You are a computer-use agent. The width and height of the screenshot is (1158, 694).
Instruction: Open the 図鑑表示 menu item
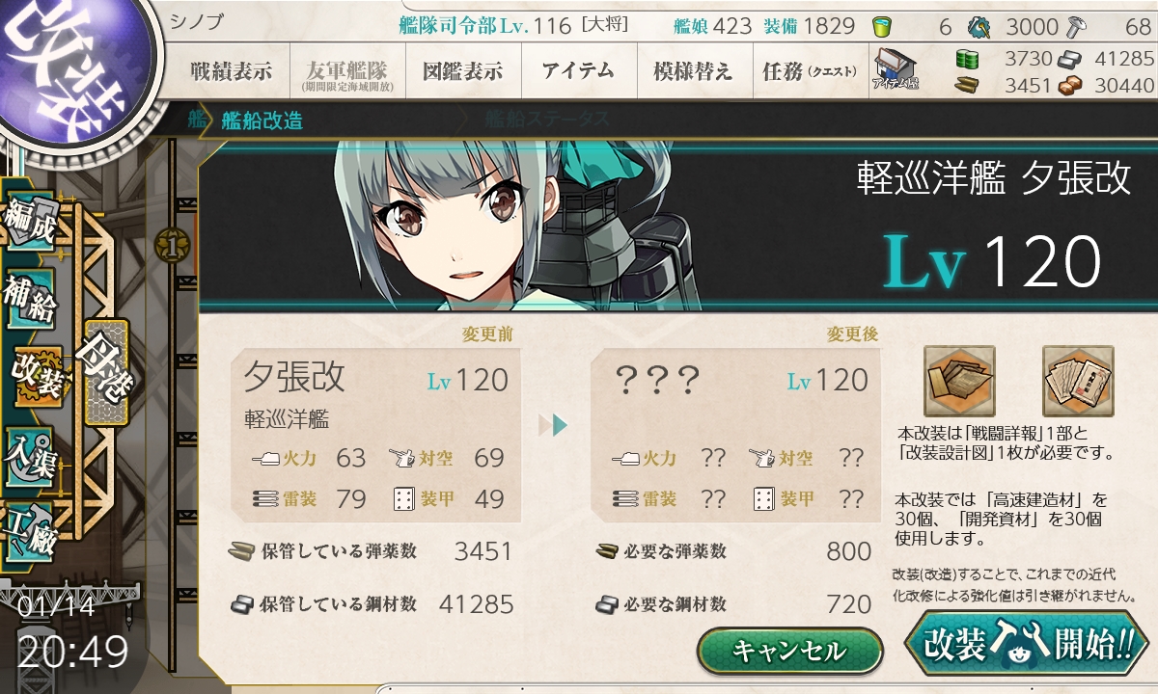[462, 72]
